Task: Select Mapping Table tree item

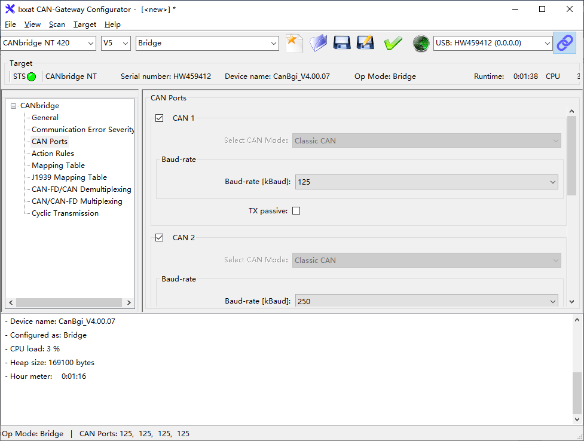Action: (x=58, y=166)
